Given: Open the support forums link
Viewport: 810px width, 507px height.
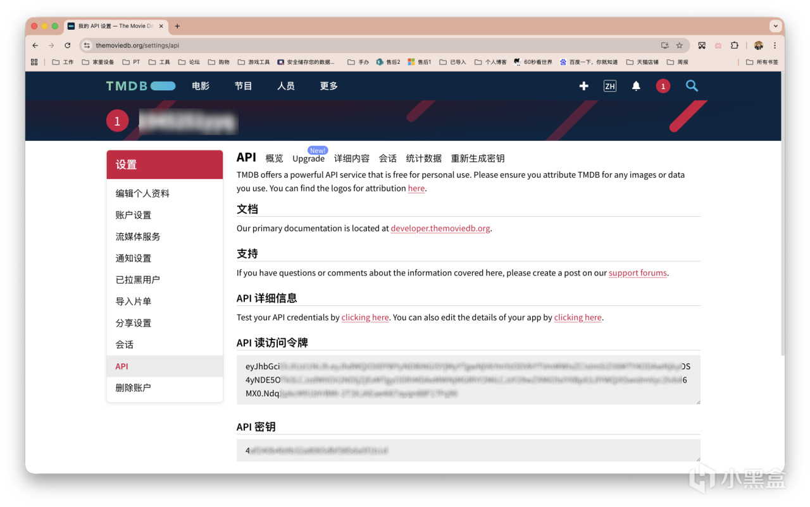Looking at the screenshot, I should click(638, 273).
